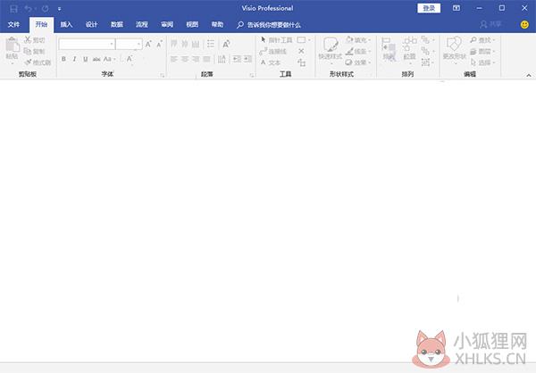Click the align right paragraph icon
This screenshot has width=536, height=373.
196,60
